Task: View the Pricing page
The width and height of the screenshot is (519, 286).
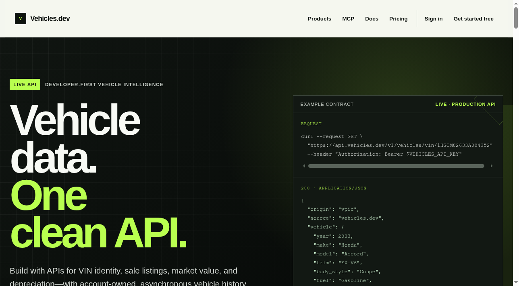Action: [399, 19]
